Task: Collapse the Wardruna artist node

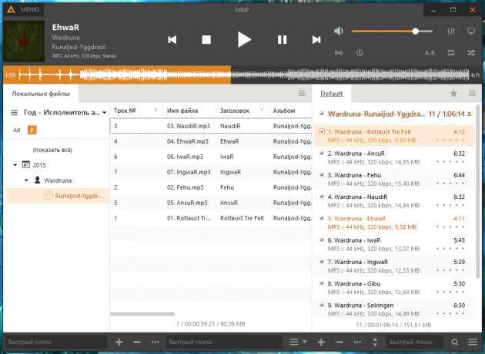Action: (26, 180)
